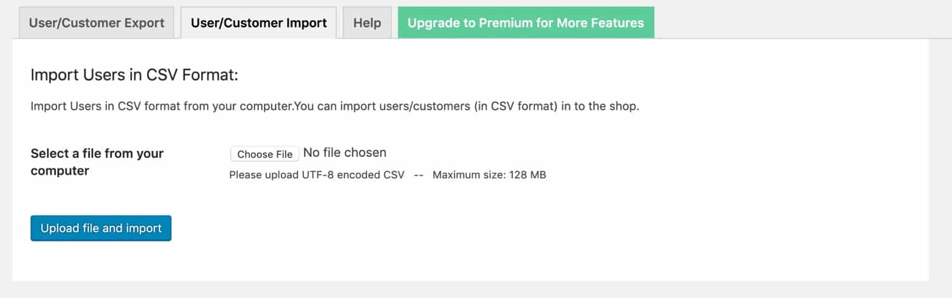Click blank white space right of Upload button
Image resolution: width=952 pixels, height=298 pixels.
click(508, 228)
